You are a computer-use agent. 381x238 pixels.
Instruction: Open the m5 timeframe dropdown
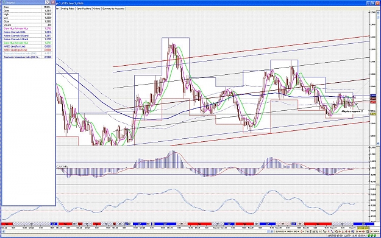tap(290, 231)
